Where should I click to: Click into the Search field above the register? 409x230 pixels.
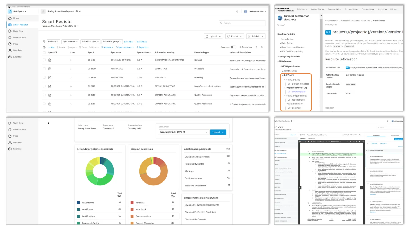[x=242, y=23]
